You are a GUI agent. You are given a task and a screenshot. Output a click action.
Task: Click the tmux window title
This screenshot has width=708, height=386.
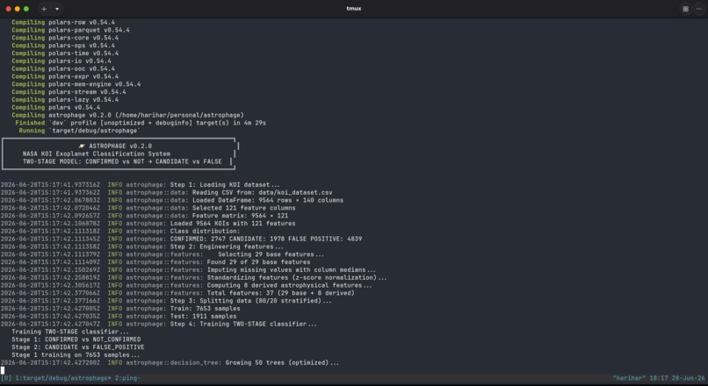point(353,9)
